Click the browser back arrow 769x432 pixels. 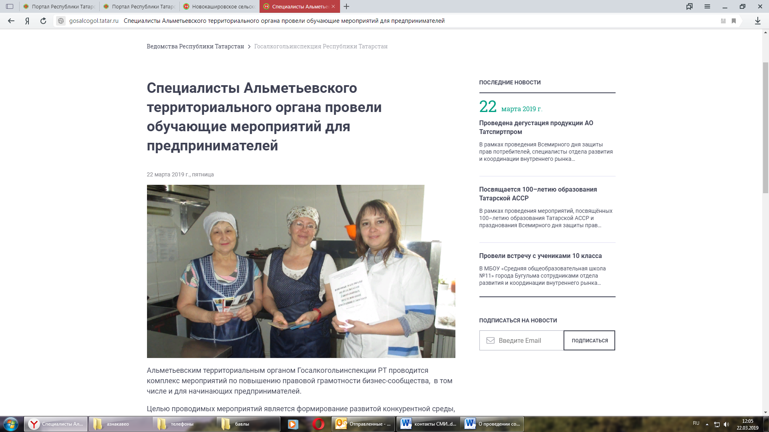11,21
